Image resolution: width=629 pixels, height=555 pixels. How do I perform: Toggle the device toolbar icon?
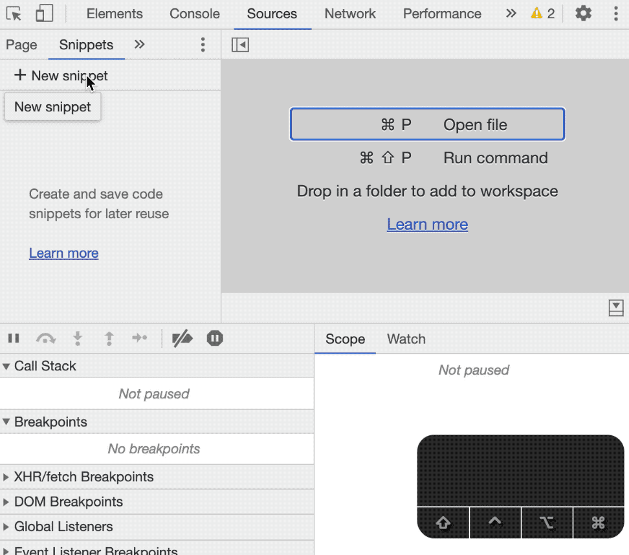tap(44, 14)
